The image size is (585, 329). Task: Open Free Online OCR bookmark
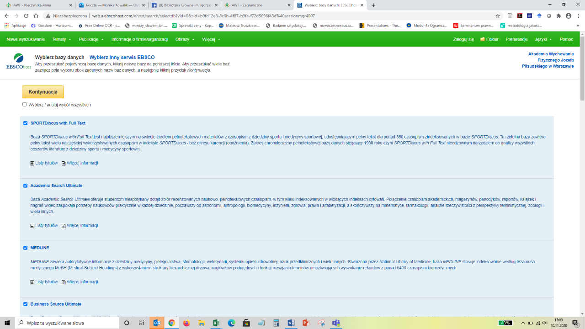coord(99,26)
